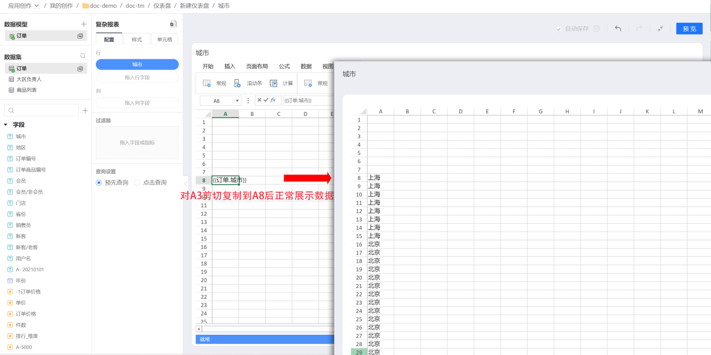Click the 常规 tool next to 滚动条

point(214,83)
